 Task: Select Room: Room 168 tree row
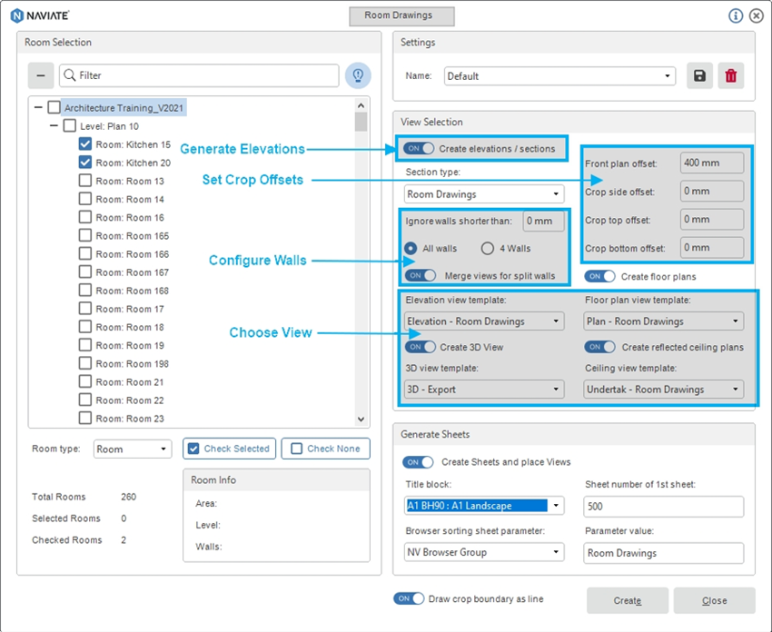132,291
